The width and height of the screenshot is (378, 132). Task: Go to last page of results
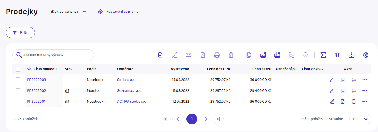(218, 119)
